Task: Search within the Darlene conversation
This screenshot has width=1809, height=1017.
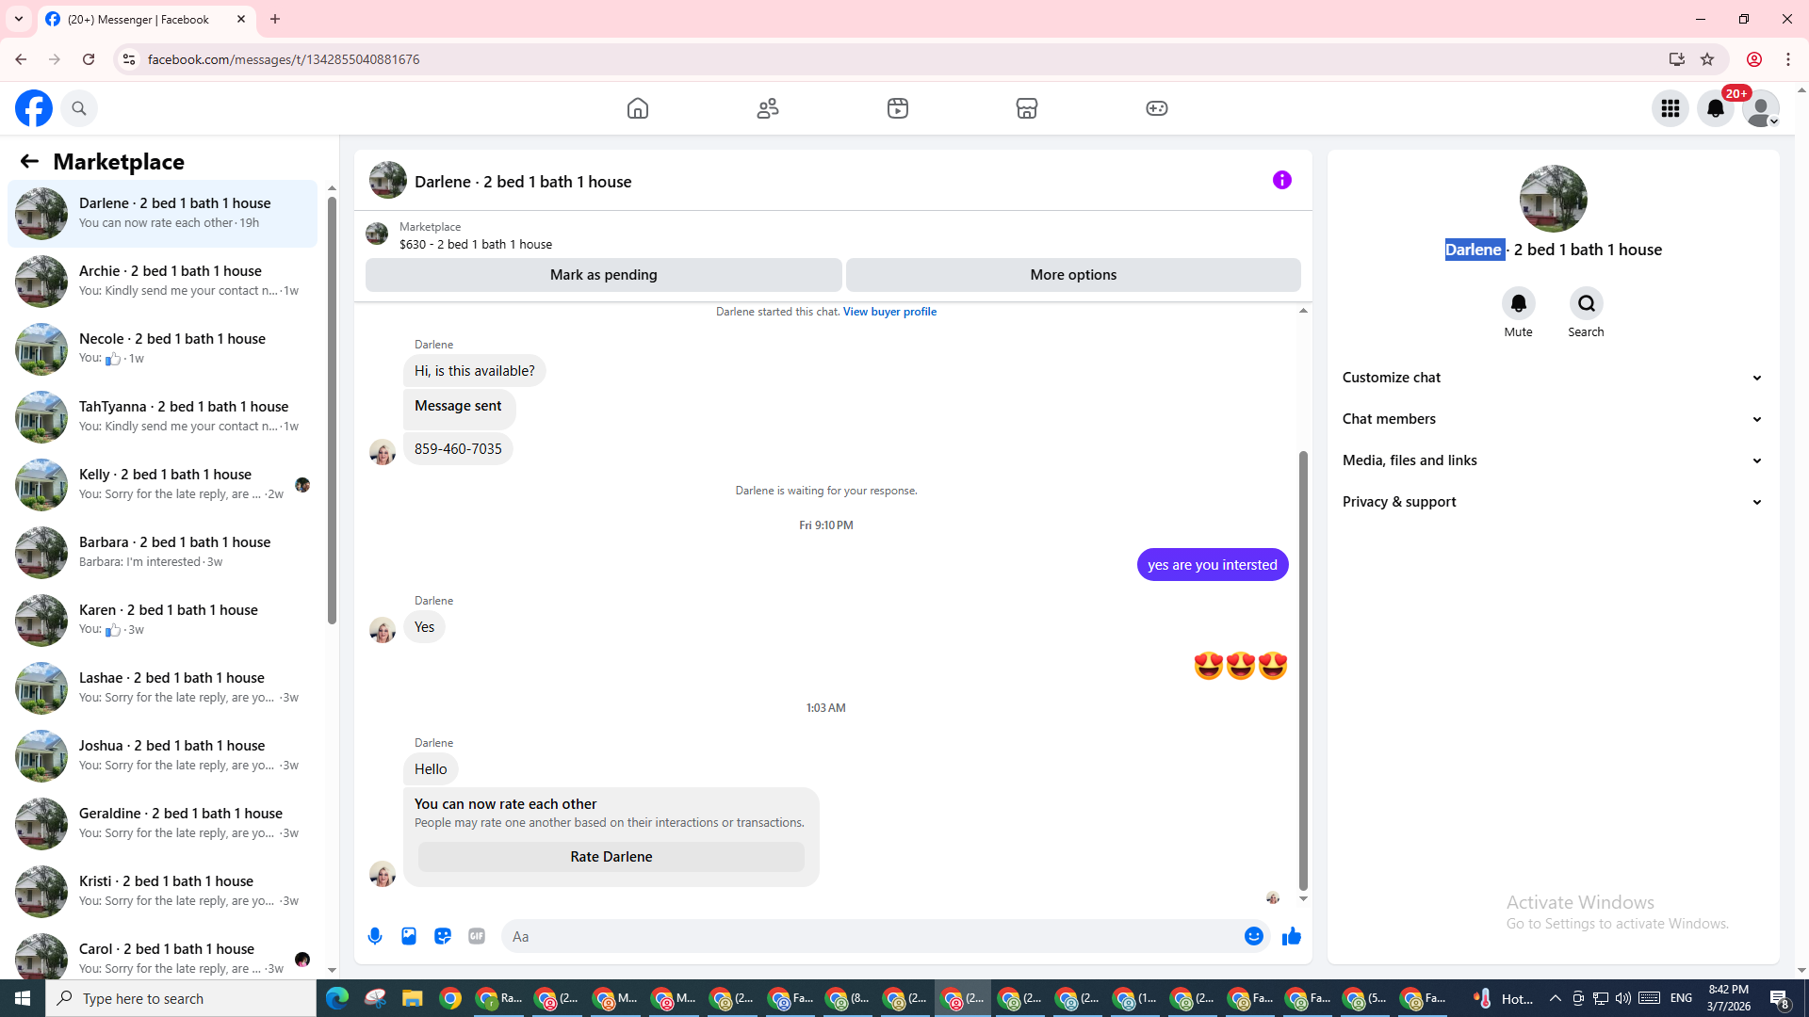Action: [x=1587, y=303]
